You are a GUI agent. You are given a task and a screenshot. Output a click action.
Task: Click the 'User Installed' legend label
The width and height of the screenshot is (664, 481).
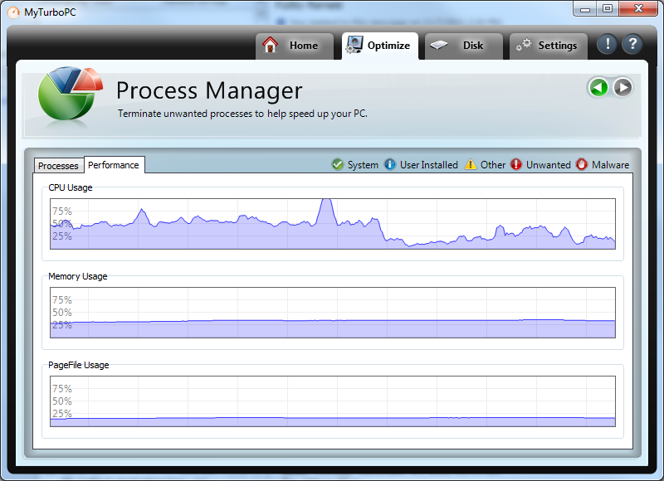point(429,165)
